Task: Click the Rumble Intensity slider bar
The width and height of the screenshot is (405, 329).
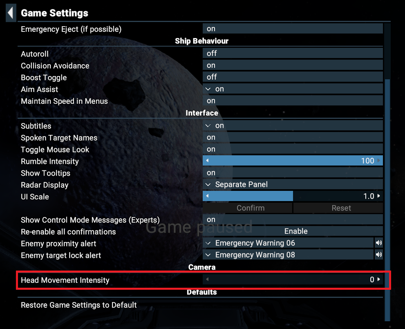Action: 293,161
